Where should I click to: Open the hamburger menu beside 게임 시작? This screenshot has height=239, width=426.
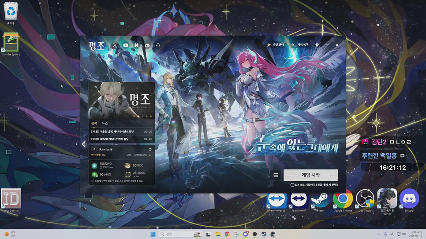click(x=276, y=175)
